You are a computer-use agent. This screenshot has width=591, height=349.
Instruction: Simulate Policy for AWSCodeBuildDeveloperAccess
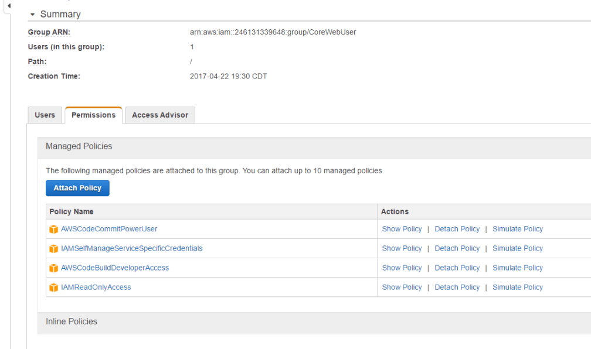point(517,268)
